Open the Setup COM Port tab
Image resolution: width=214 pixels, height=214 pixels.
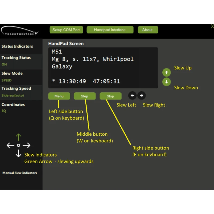[66, 30]
